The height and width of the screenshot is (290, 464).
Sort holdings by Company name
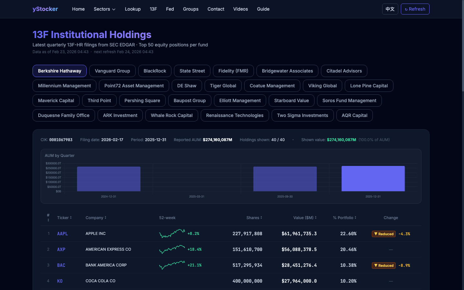pos(96,218)
